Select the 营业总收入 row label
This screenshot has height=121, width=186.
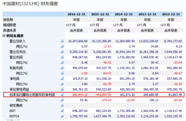tap(18, 41)
